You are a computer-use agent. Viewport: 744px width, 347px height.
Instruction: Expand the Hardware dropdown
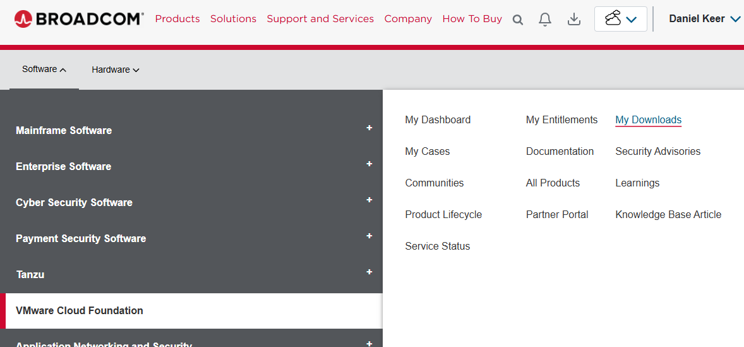tap(116, 70)
